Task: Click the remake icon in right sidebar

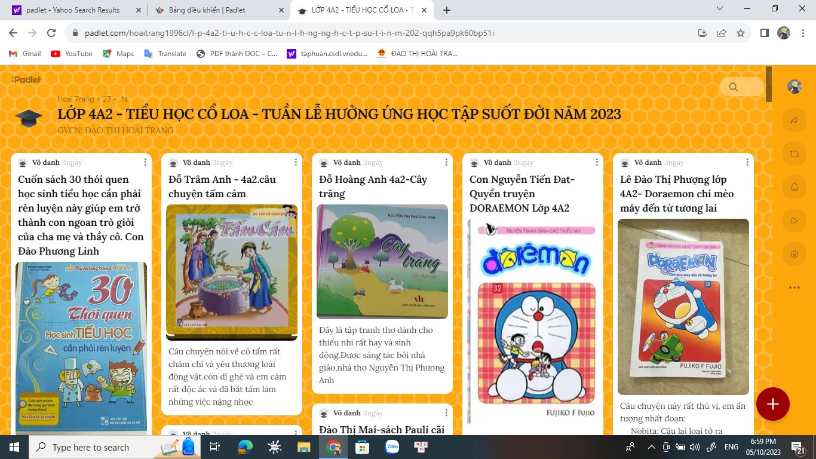Action: [x=794, y=154]
